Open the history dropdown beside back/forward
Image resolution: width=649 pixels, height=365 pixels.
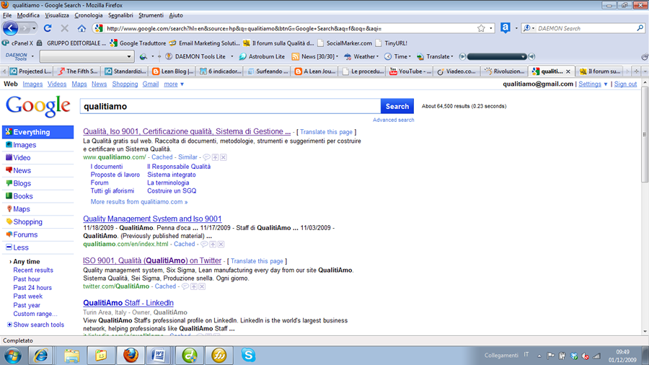pyautogui.click(x=34, y=28)
